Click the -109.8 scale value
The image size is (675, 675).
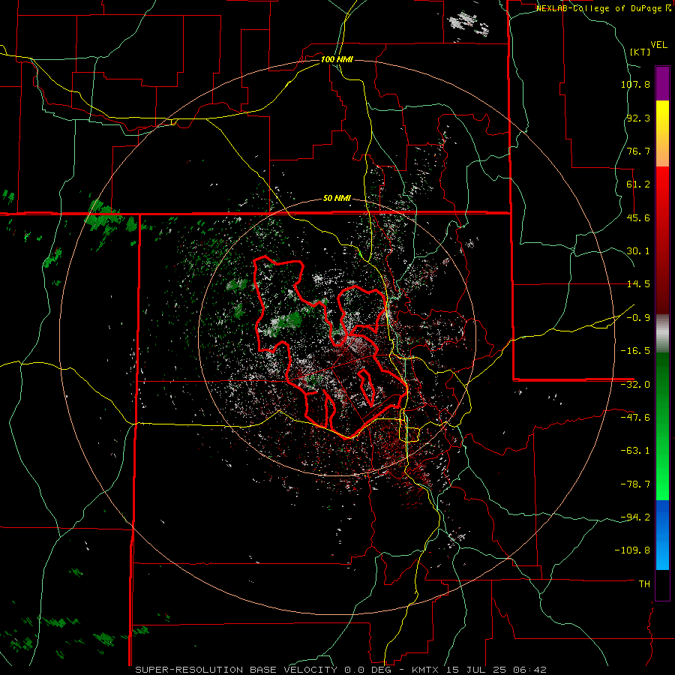pyautogui.click(x=632, y=550)
